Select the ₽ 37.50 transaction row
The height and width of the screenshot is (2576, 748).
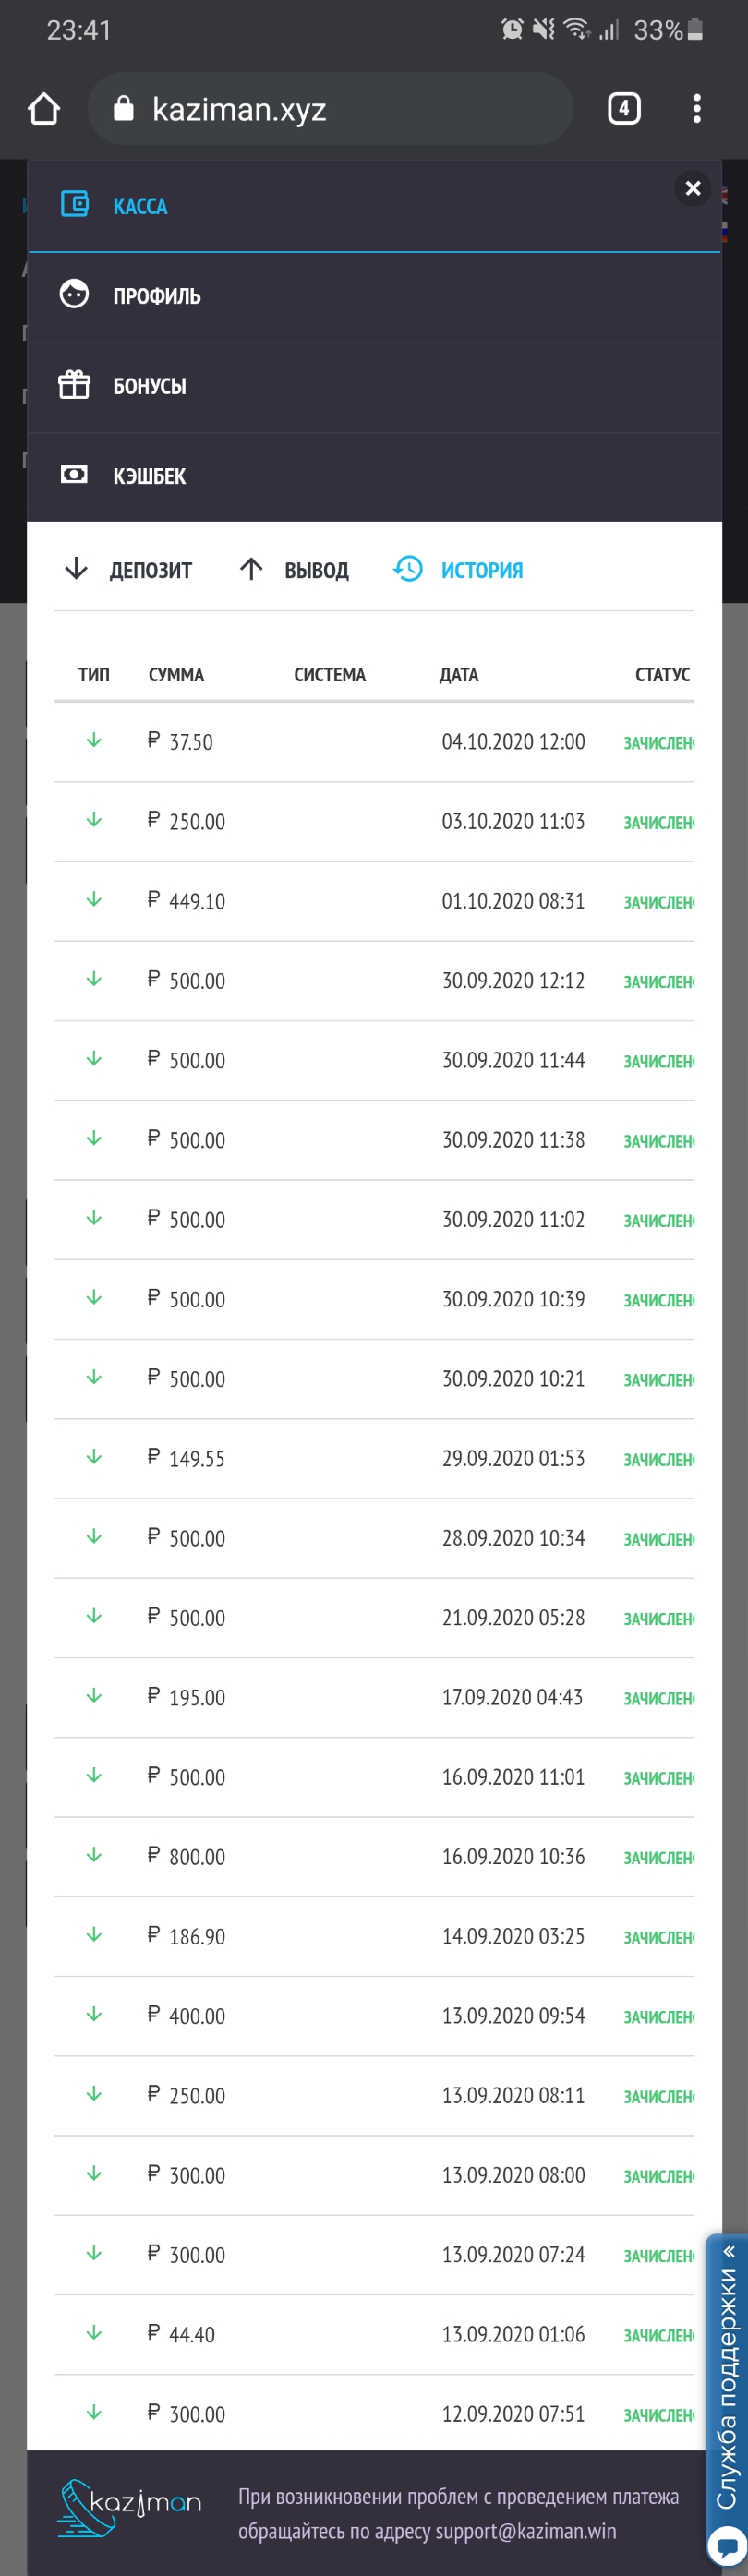point(374,742)
